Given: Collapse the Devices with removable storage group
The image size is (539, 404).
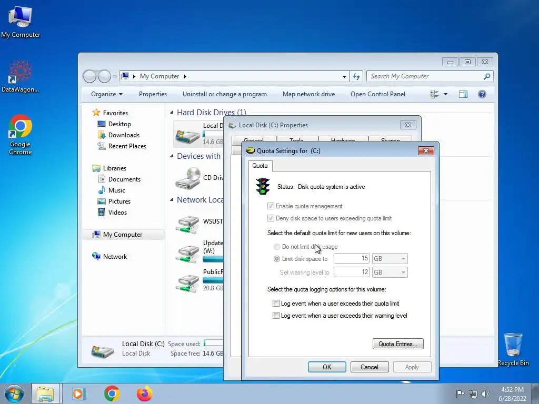Looking at the screenshot, I should click(x=172, y=156).
